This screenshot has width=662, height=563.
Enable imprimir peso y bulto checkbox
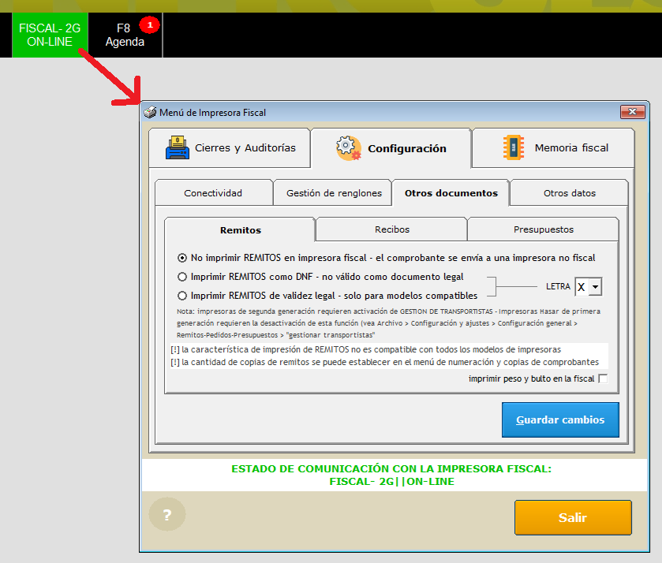603,378
